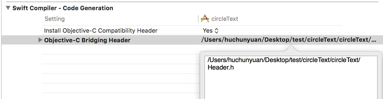The image size is (383, 99).
Task: Click the /Users/huchunyuan path line in popover
Action: click(284, 60)
